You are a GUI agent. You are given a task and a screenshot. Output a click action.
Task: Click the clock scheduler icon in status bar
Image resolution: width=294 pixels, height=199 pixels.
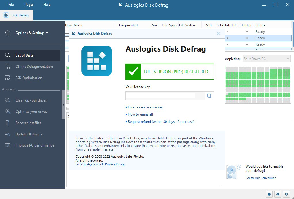click(269, 194)
